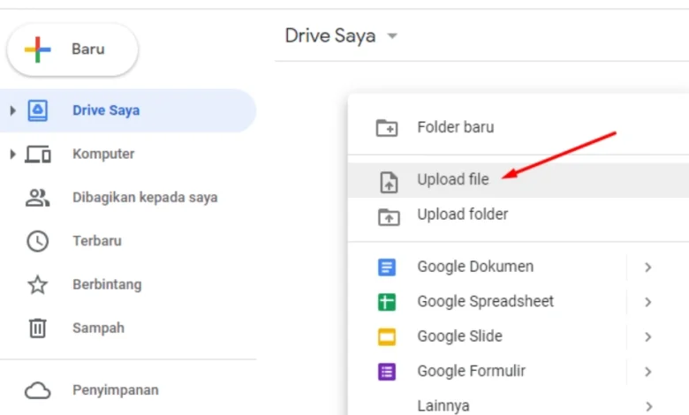This screenshot has height=415, width=689.
Task: Click the Dibagikan kepada saya people icon
Action: coord(38,198)
